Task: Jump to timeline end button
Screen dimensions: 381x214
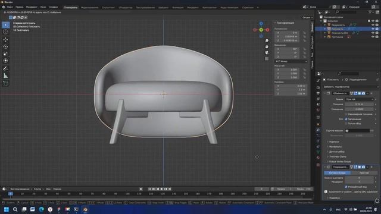Action: click(170, 189)
